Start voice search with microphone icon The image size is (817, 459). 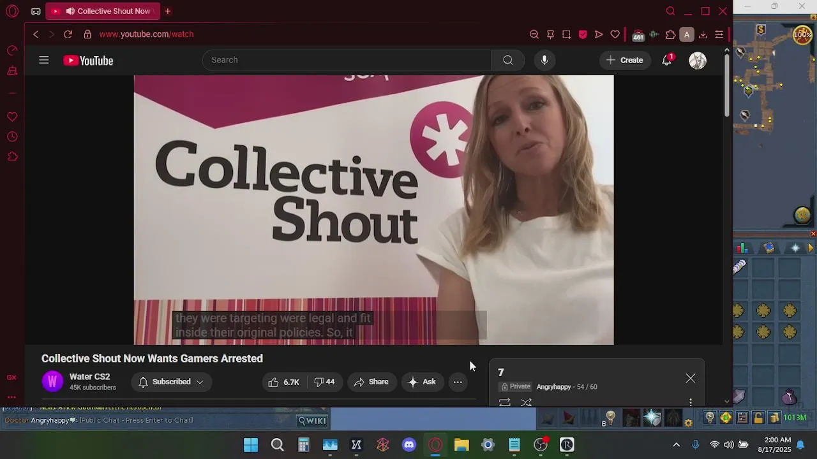click(544, 60)
